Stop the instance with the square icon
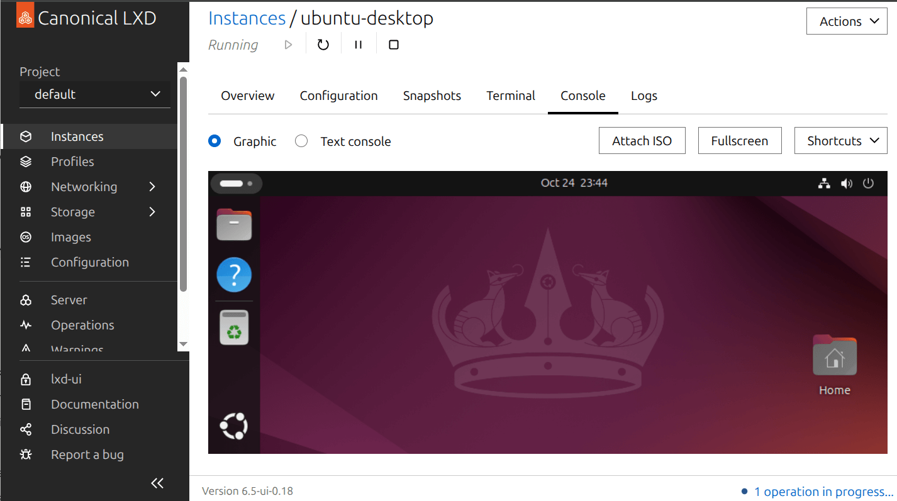Screen dimensions: 897x501 coord(394,45)
